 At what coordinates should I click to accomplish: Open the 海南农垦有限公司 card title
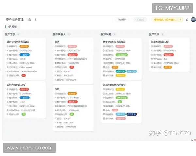(x=160, y=42)
